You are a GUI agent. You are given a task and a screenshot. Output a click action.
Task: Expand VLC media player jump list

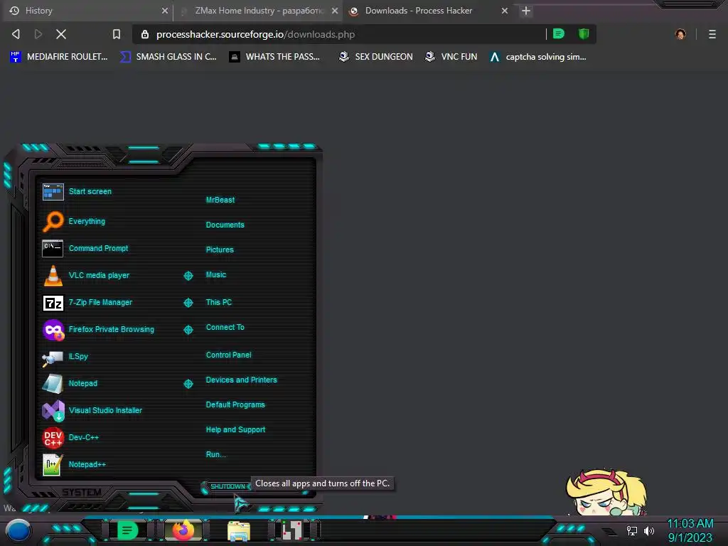(188, 276)
